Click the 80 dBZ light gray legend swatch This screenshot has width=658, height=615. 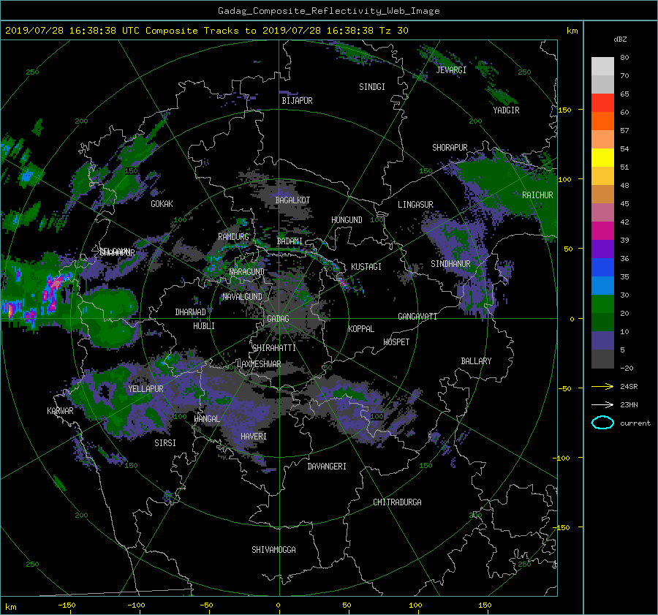(602, 66)
